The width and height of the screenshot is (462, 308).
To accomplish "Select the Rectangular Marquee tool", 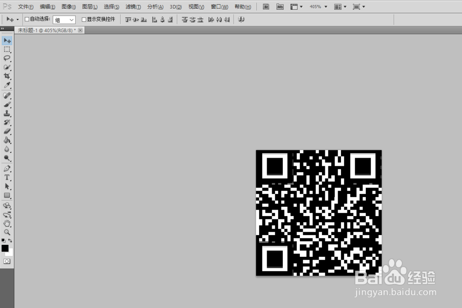I will [x=7, y=49].
